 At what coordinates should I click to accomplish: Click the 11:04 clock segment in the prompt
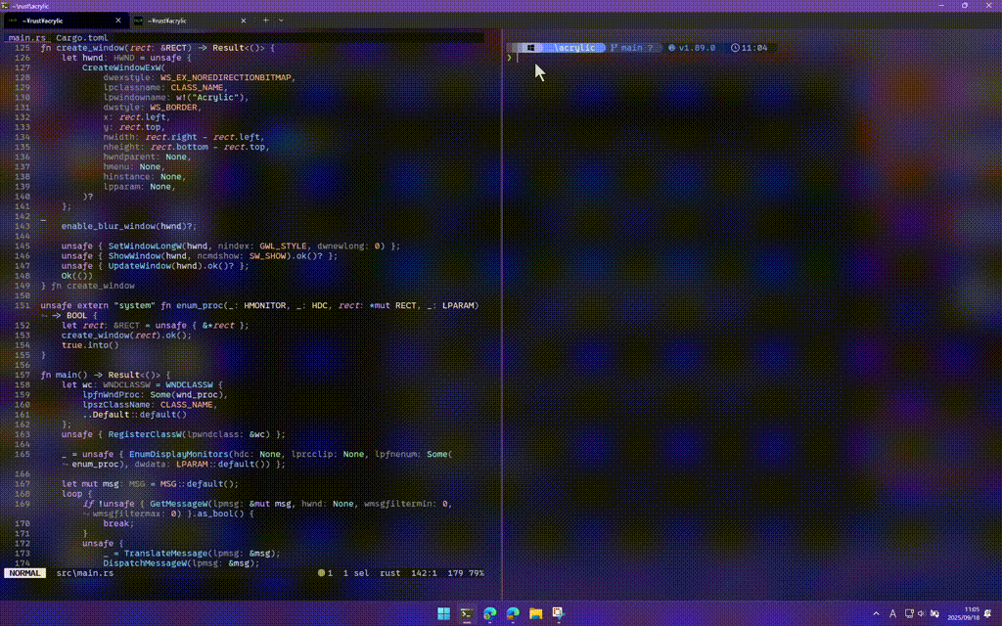[750, 46]
